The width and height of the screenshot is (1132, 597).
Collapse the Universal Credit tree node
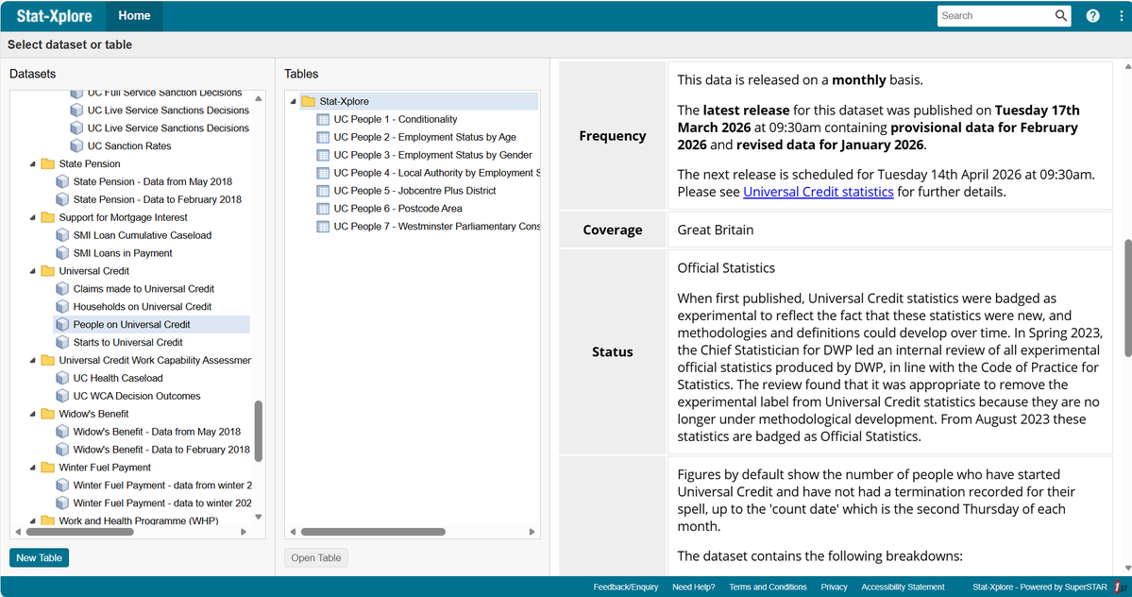point(32,271)
